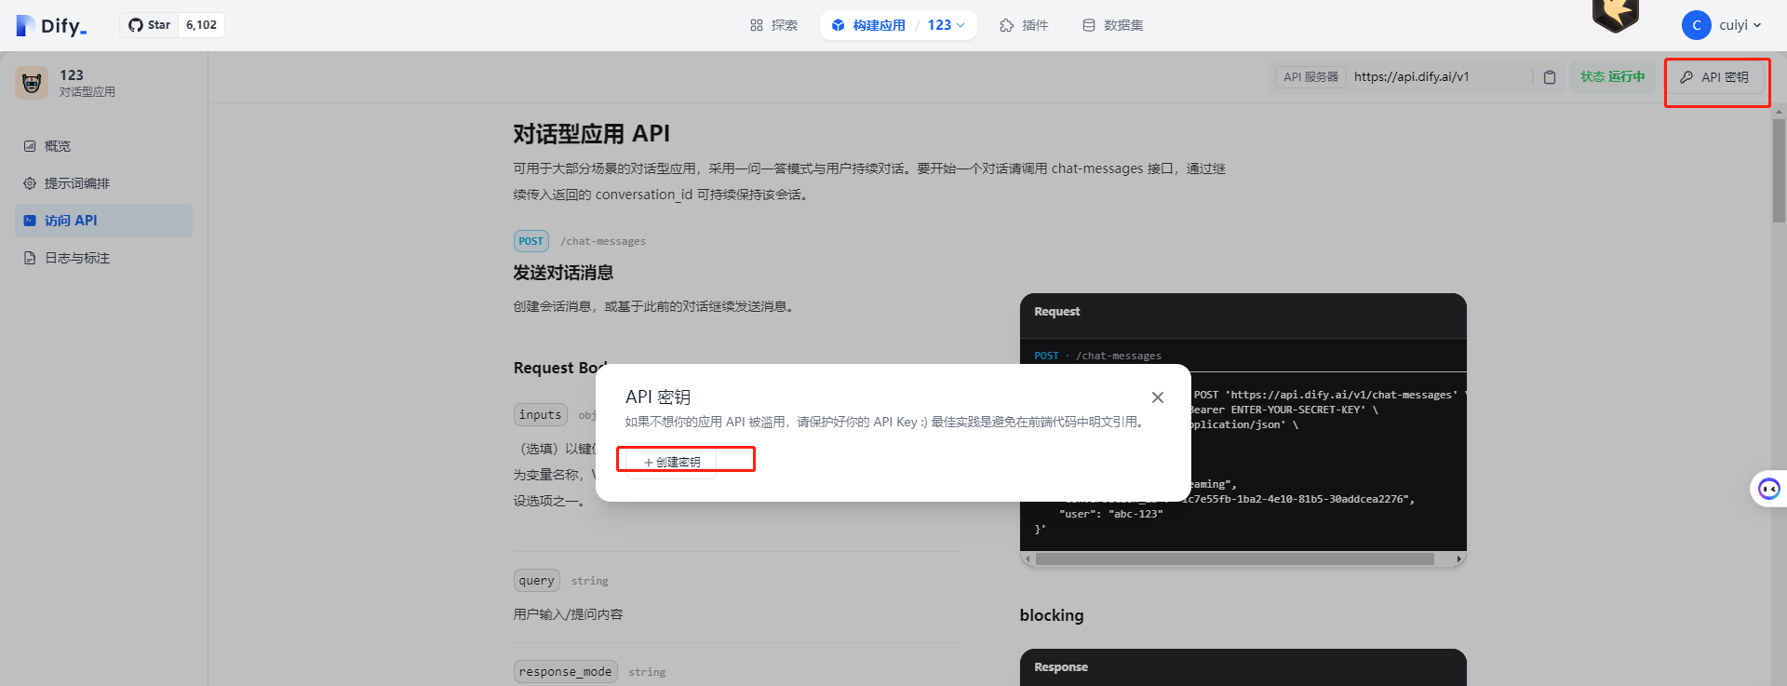Open the GitHub Star button
Image resolution: width=1787 pixels, height=686 pixels.
pos(149,25)
